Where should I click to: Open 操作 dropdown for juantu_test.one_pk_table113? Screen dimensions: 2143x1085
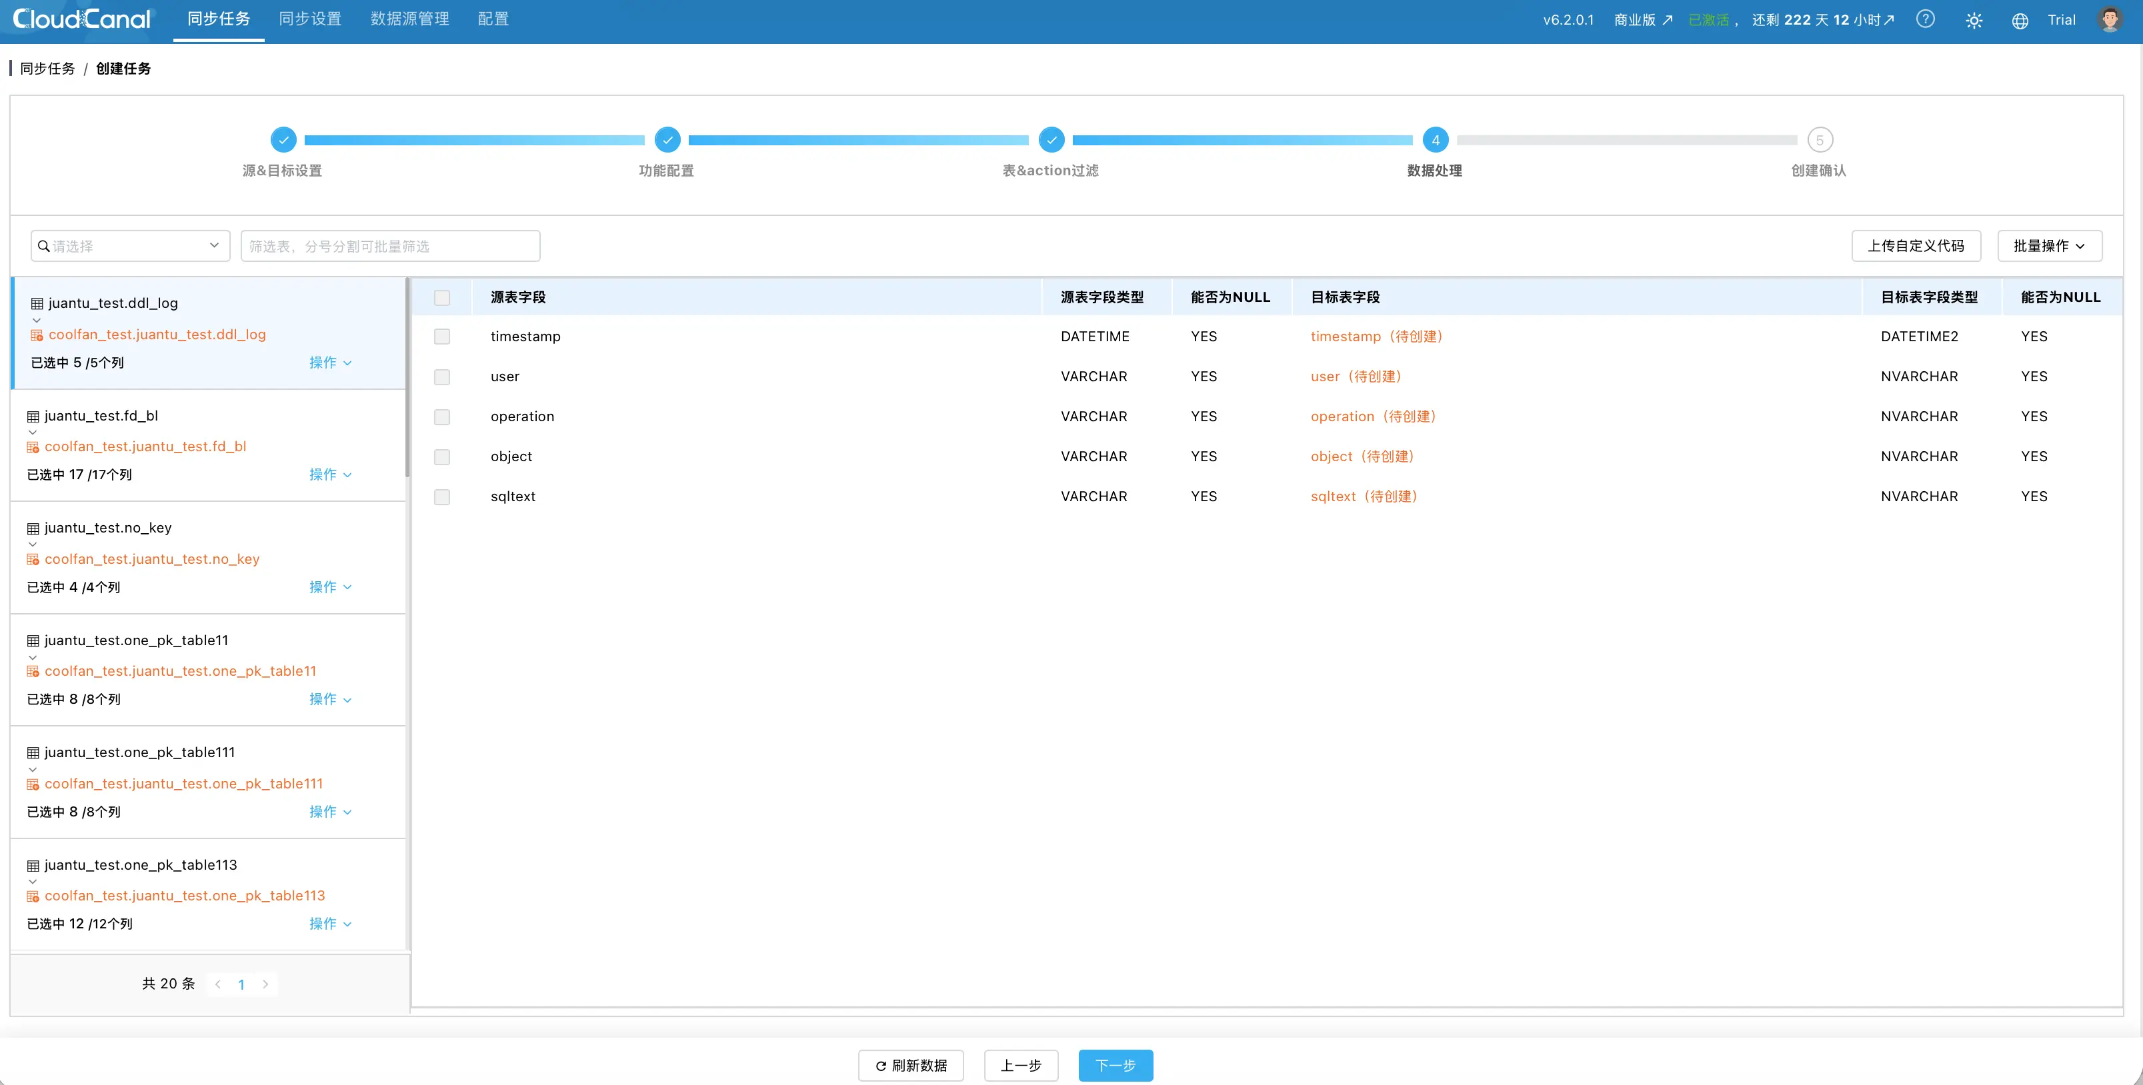click(330, 924)
